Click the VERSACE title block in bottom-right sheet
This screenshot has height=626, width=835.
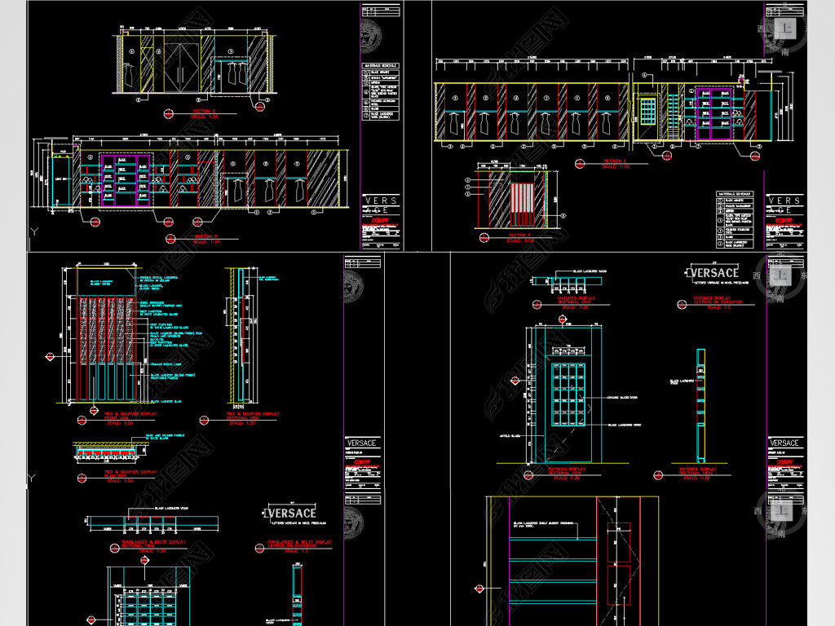(x=784, y=443)
